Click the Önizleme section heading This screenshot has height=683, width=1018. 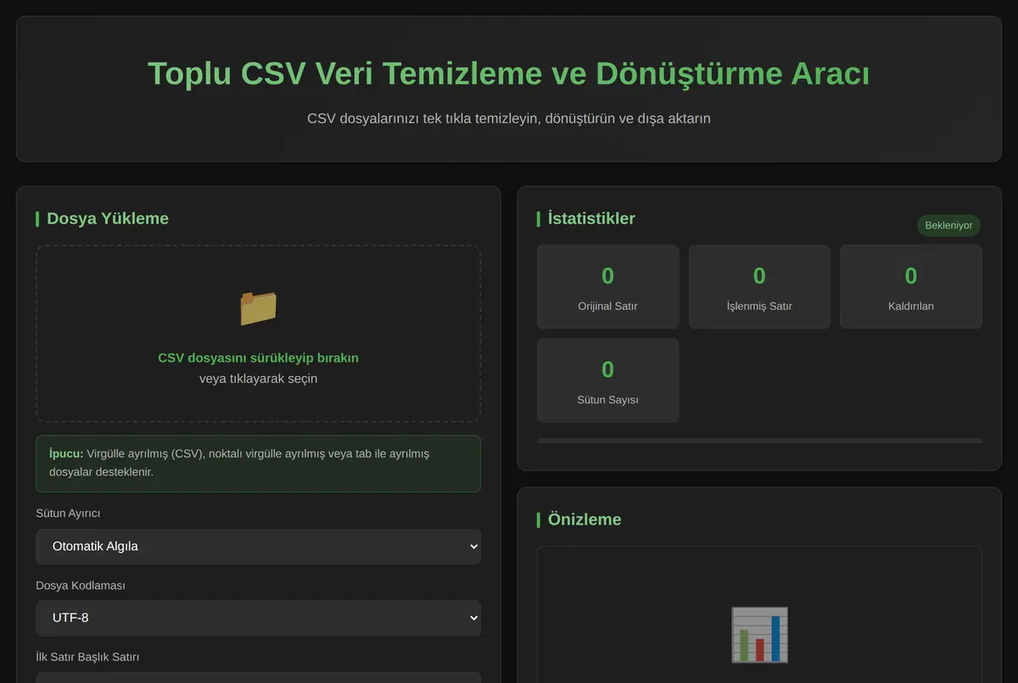pos(585,519)
